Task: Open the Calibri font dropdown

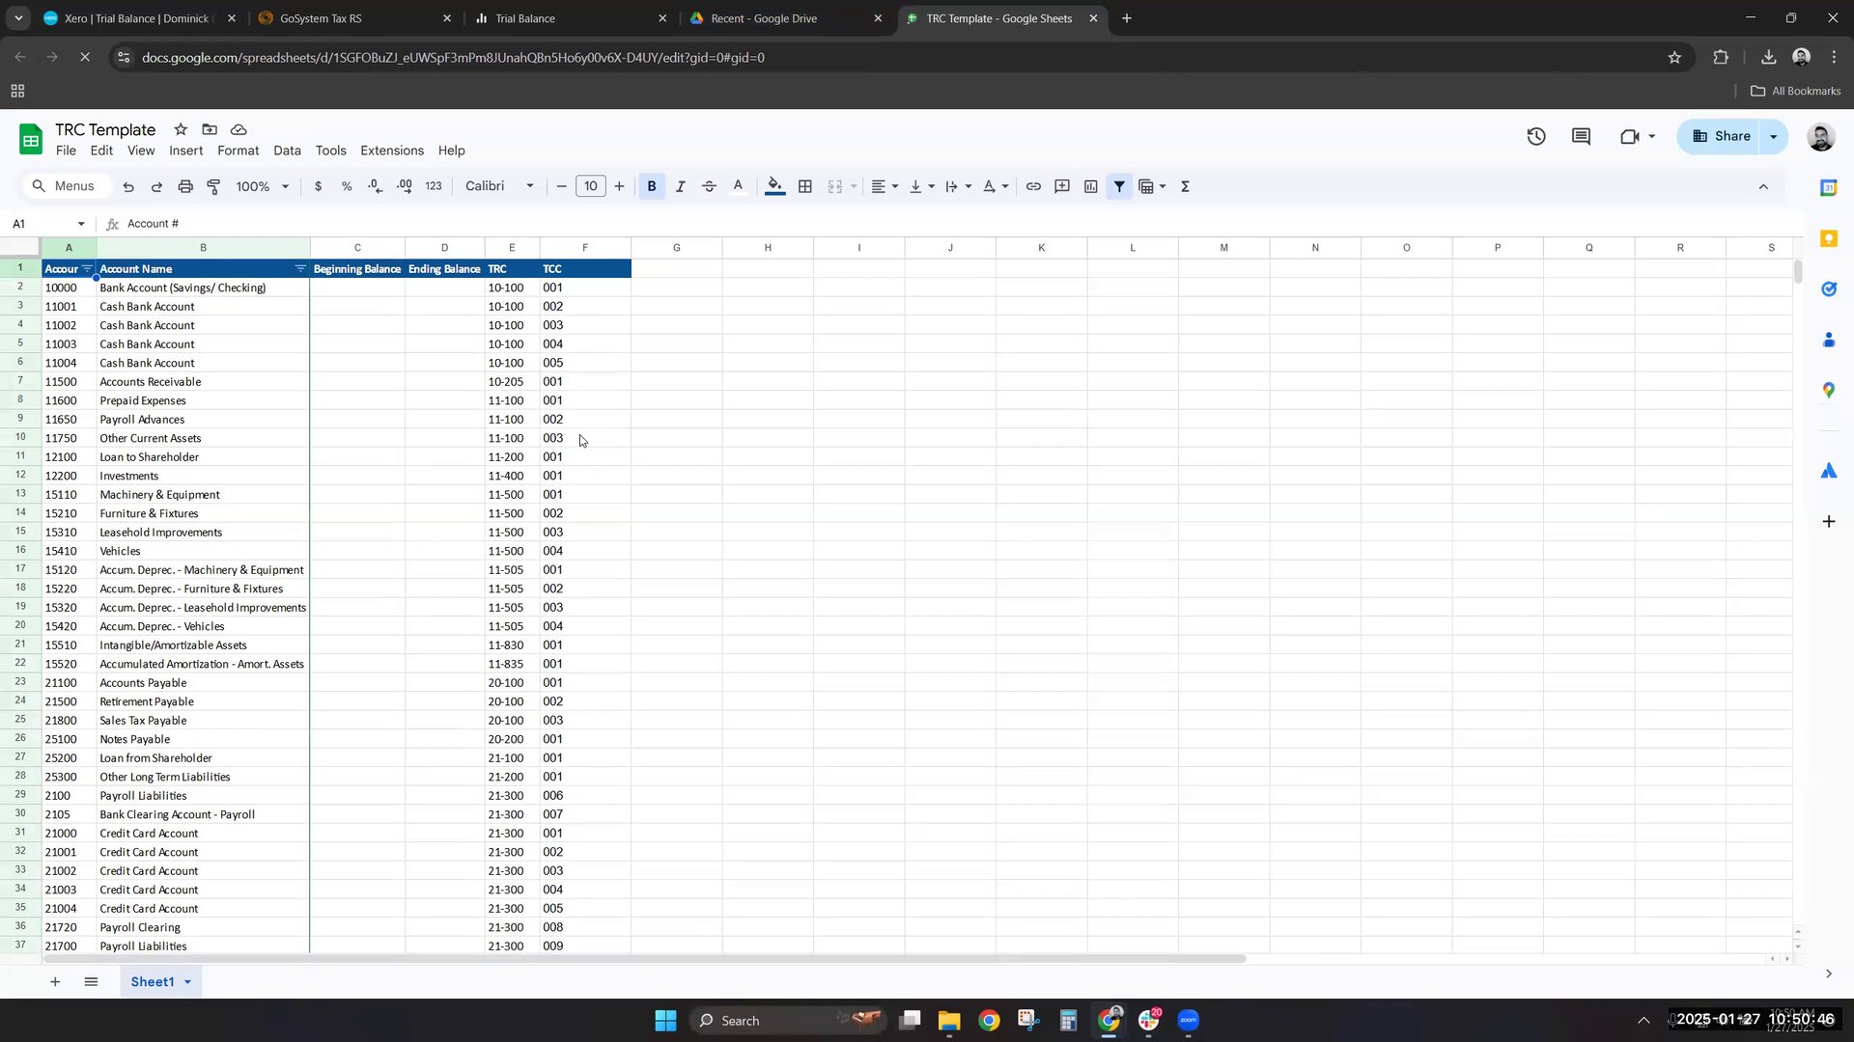Action: pyautogui.click(x=498, y=186)
